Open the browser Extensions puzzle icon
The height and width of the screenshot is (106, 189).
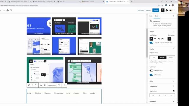tap(170, 5)
